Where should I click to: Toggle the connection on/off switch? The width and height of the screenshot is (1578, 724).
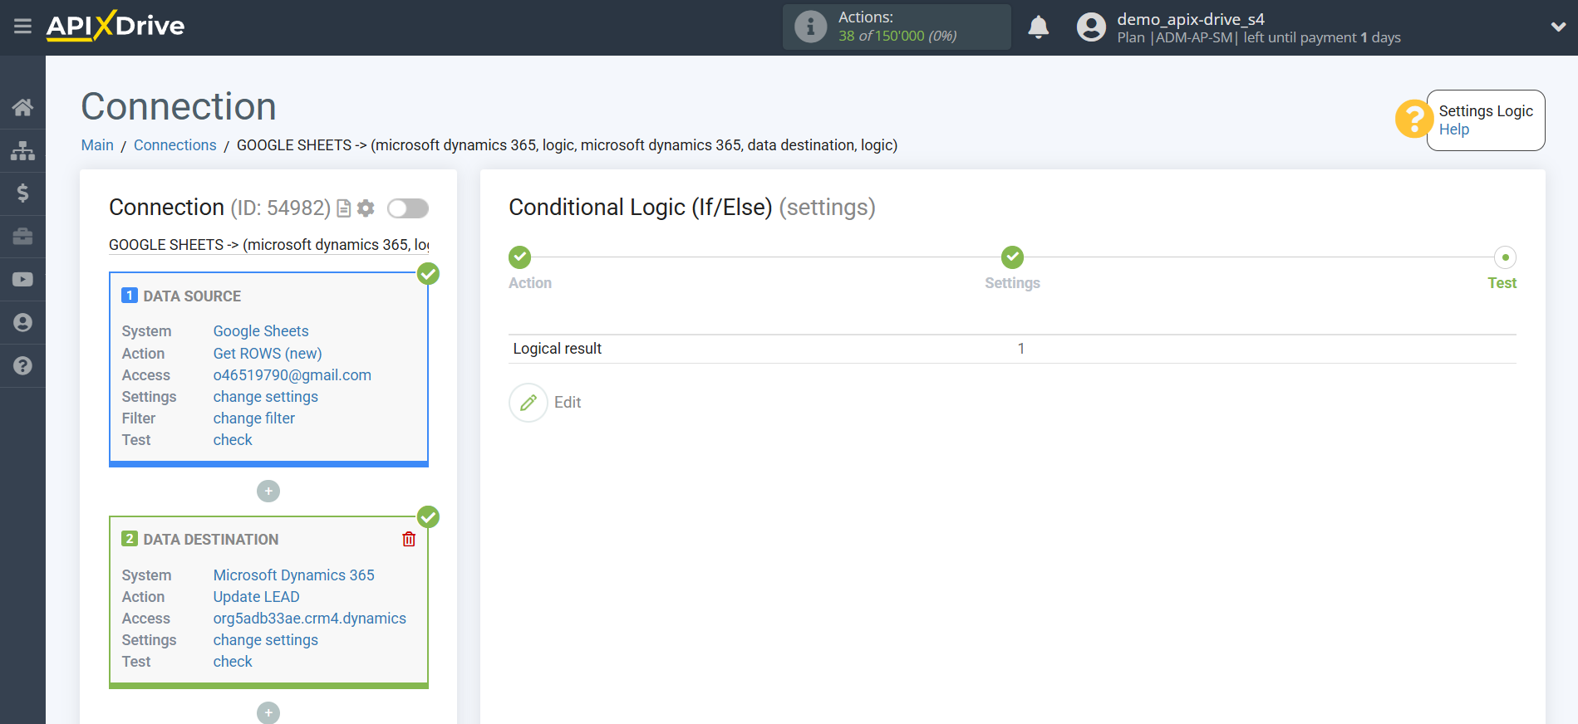(x=408, y=208)
